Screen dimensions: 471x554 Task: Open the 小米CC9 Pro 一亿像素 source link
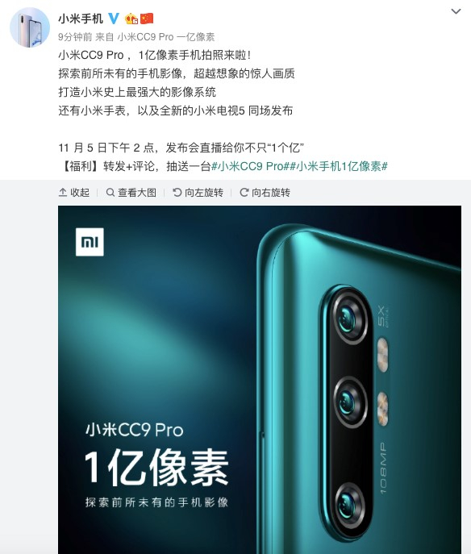pos(165,37)
